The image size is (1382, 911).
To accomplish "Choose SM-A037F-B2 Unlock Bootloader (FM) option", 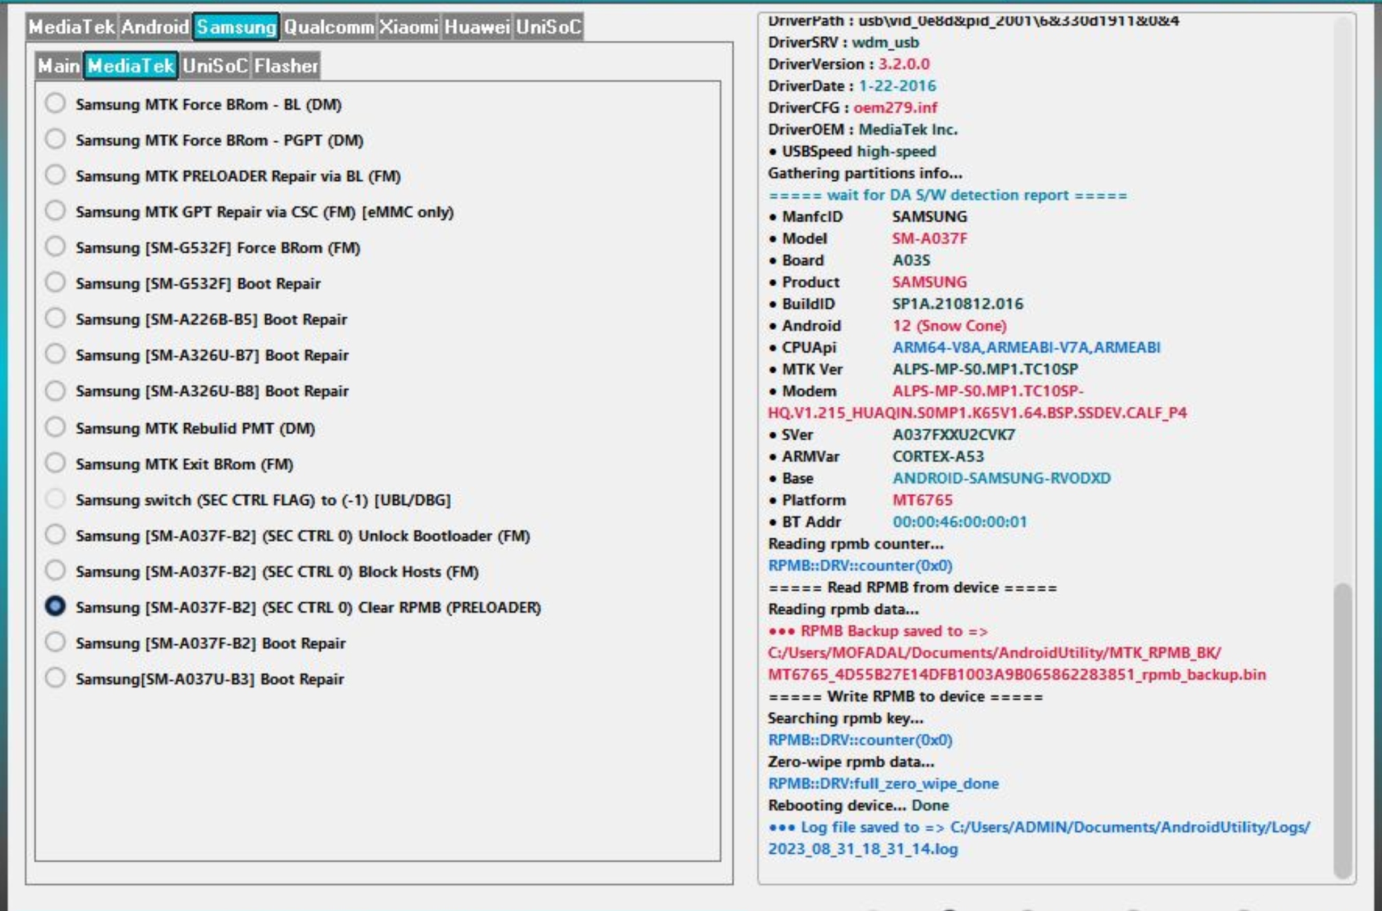I will [x=55, y=535].
